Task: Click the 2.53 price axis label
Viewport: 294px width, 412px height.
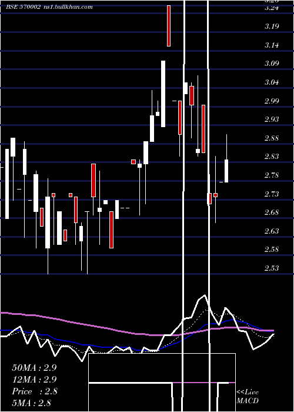Action: click(272, 268)
